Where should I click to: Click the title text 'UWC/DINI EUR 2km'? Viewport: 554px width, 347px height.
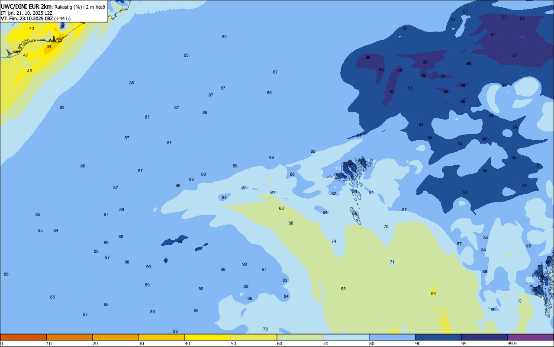[x=26, y=6]
